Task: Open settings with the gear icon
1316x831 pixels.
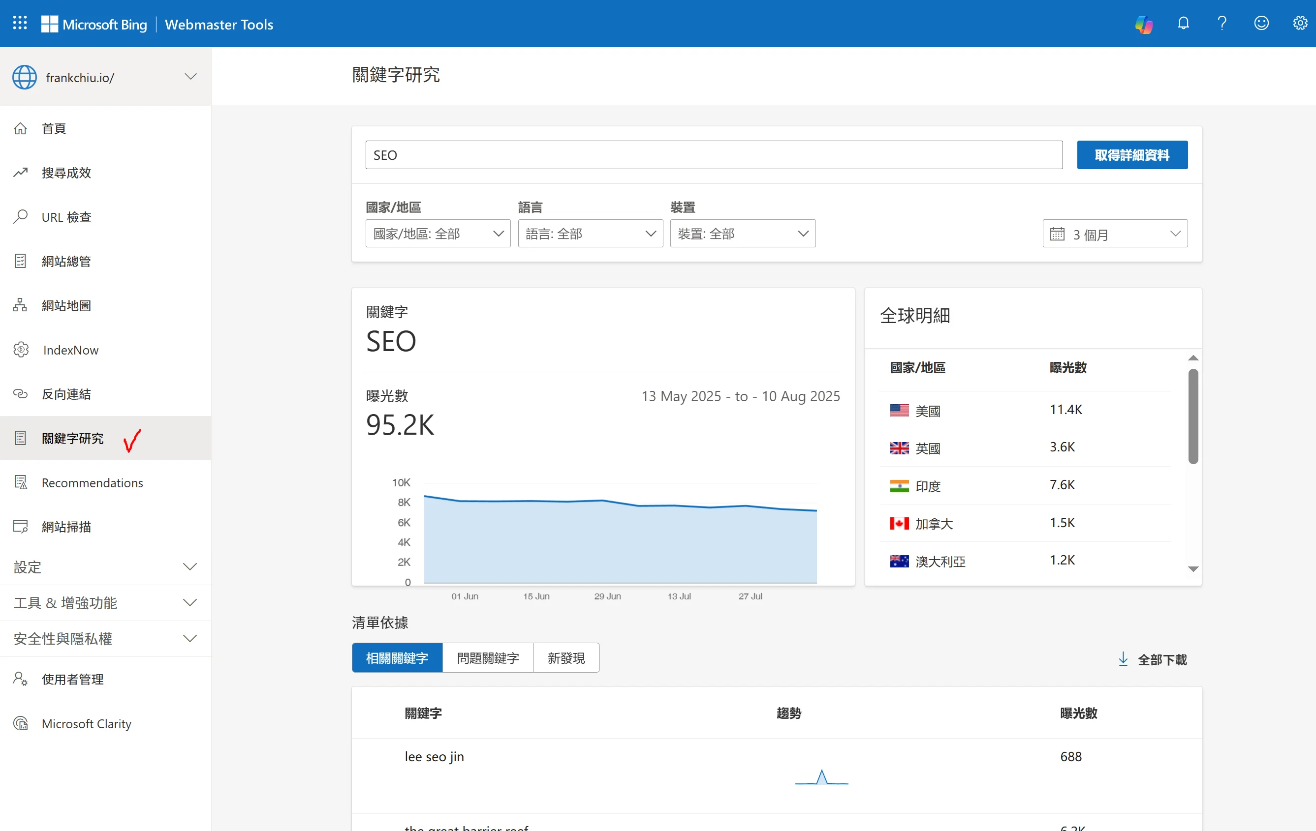Action: (1300, 24)
